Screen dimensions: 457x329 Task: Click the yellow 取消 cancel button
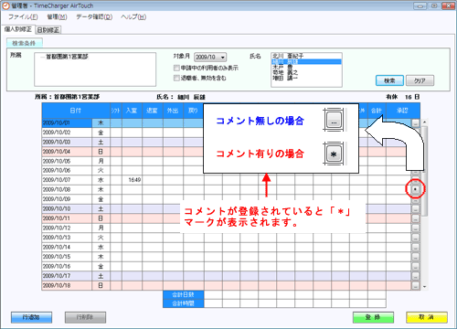(x=427, y=317)
